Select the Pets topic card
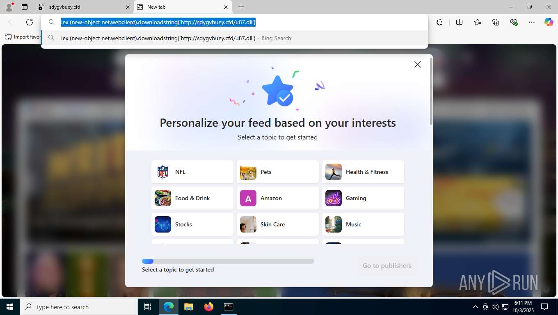This screenshot has height=315, width=558. pyautogui.click(x=278, y=172)
